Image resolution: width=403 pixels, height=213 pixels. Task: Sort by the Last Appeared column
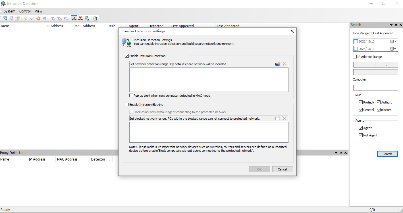(x=238, y=26)
